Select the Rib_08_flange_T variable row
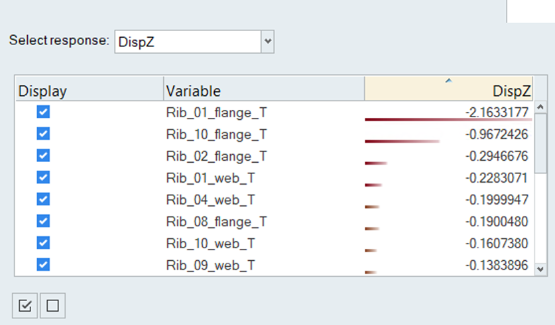Screen dimensions: 555x325 [x=217, y=221]
